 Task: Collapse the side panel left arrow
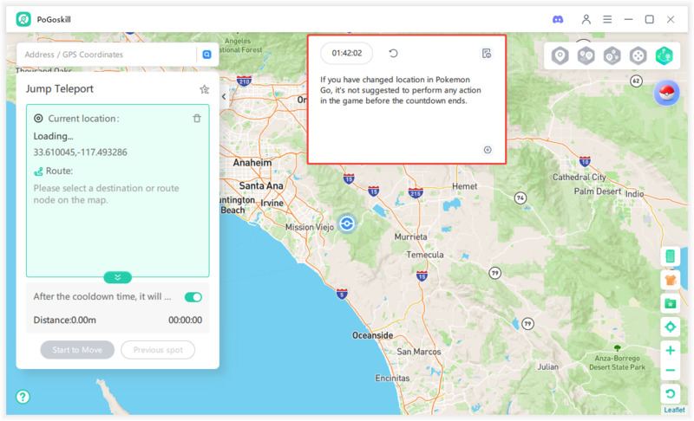click(224, 97)
